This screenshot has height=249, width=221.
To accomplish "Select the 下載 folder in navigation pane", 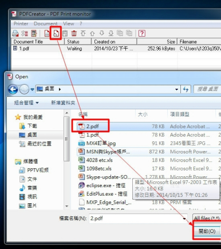I will 28,126.
